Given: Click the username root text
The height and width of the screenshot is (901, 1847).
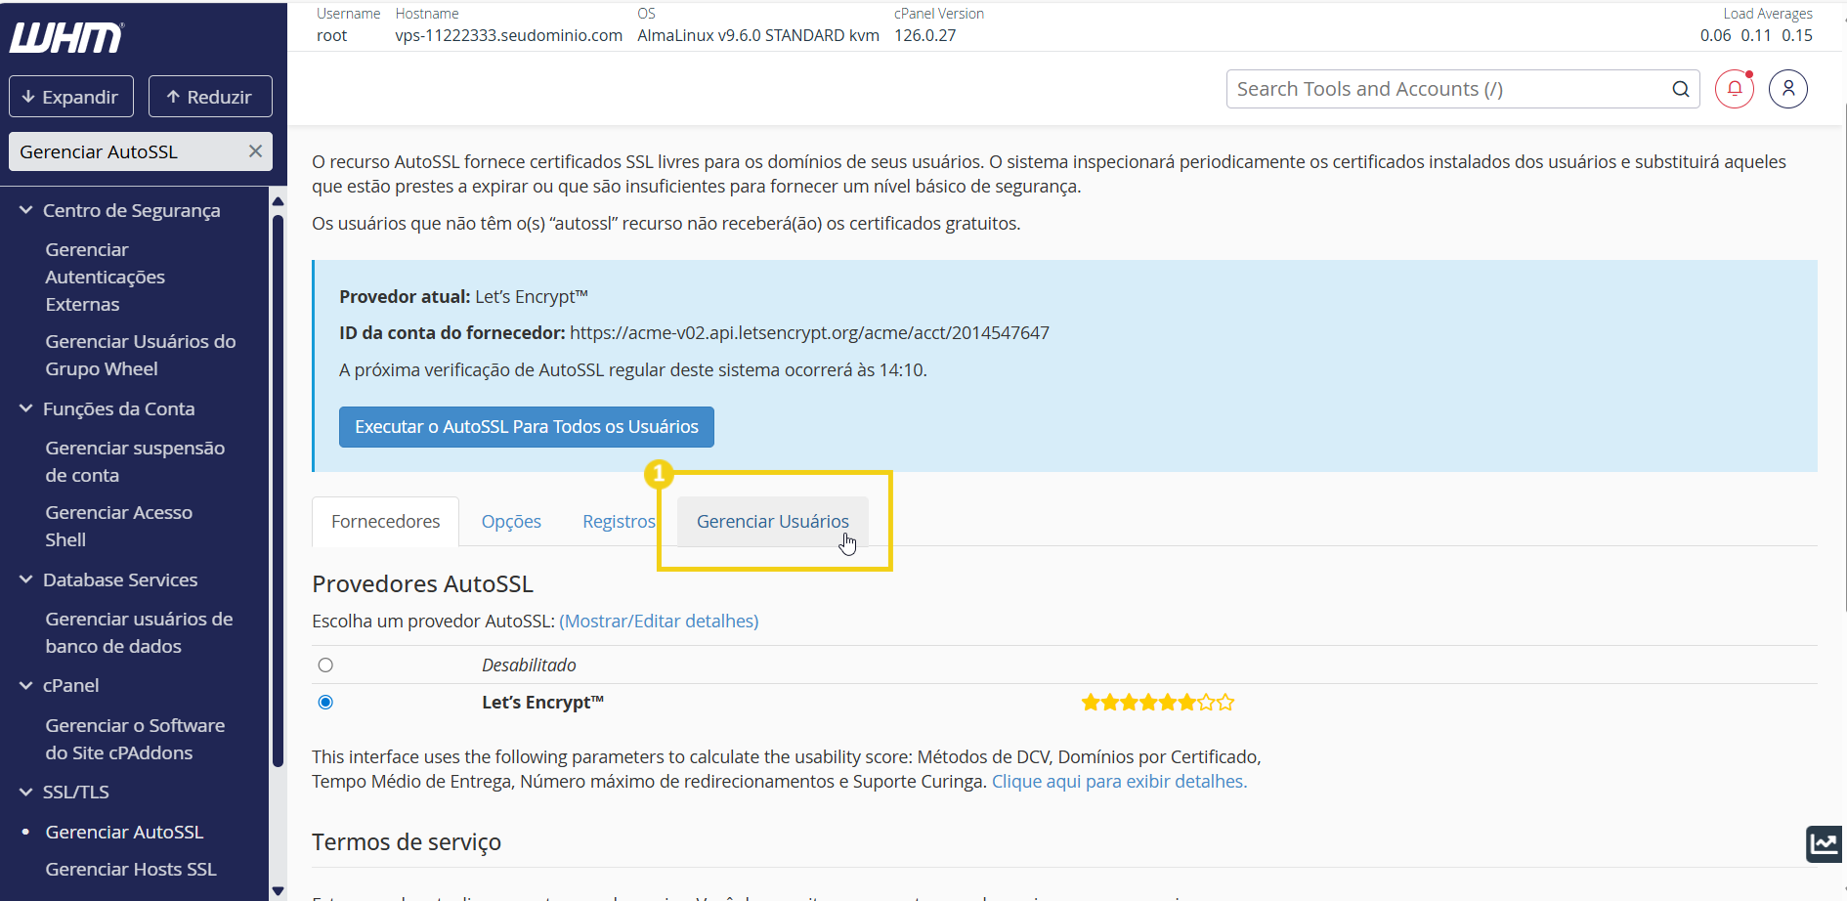Looking at the screenshot, I should (x=332, y=35).
